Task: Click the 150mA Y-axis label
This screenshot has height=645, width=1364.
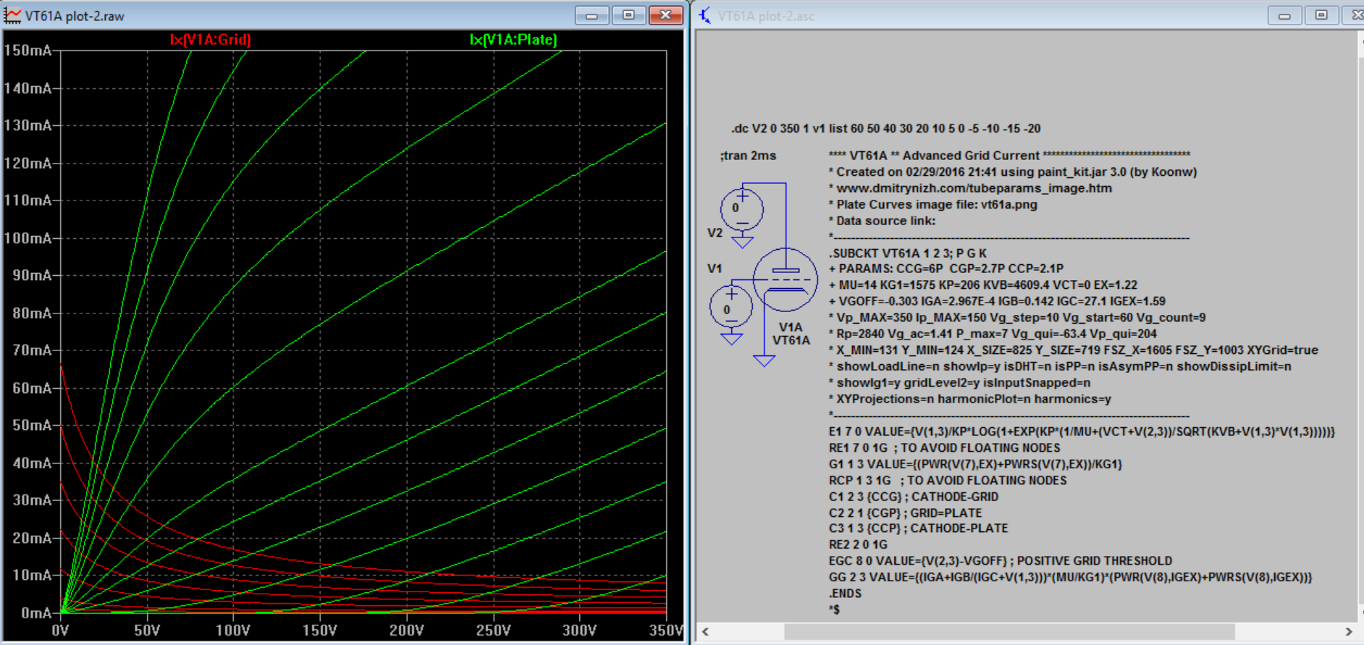Action: click(x=28, y=51)
